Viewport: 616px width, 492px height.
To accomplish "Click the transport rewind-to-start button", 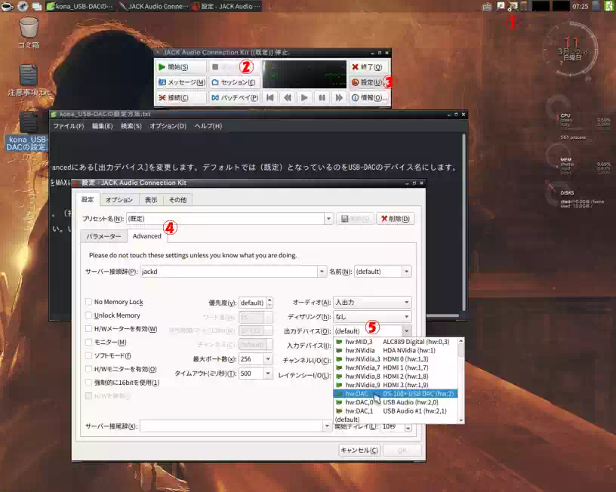I will click(270, 97).
